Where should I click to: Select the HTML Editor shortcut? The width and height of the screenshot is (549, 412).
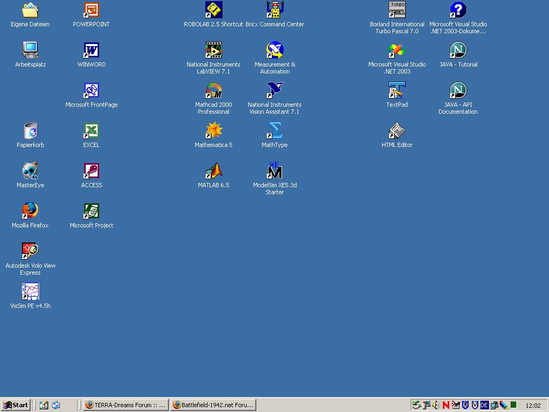[x=397, y=131]
